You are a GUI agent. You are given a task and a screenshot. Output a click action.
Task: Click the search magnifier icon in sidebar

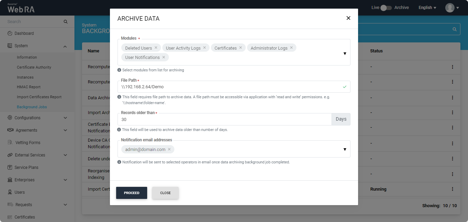point(65,22)
